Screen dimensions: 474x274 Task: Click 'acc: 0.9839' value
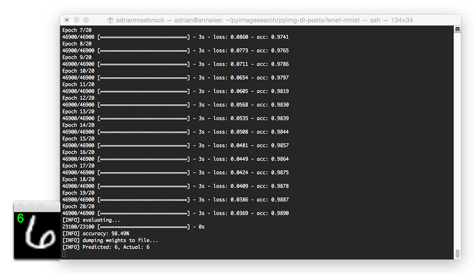tap(273, 118)
